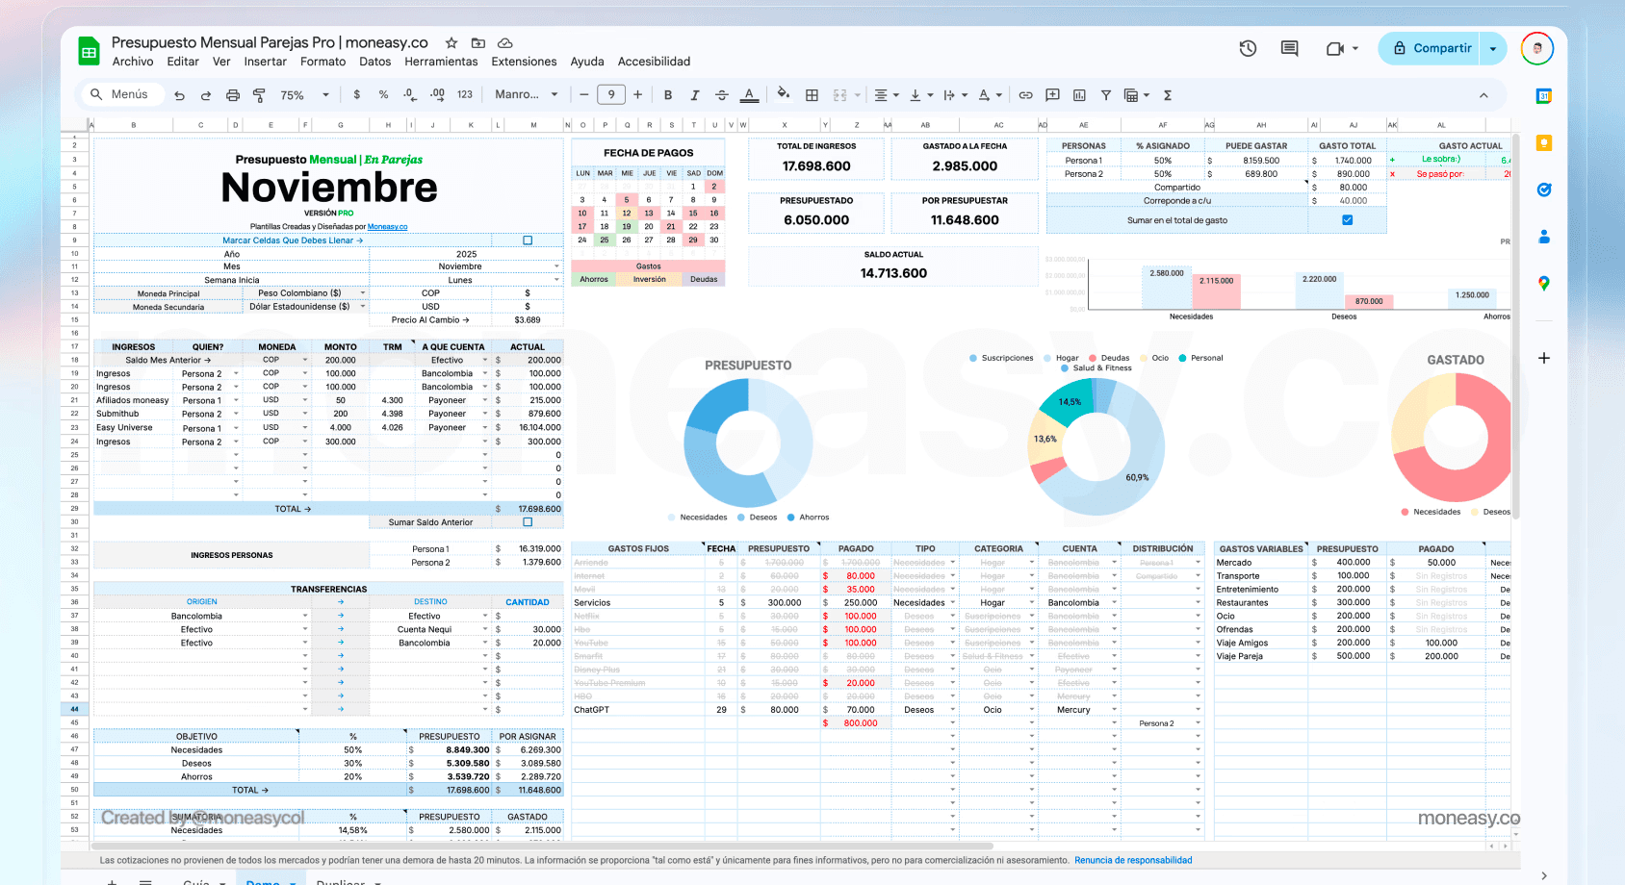The height and width of the screenshot is (885, 1625).
Task: Open the Formato menu
Action: pos(323,62)
